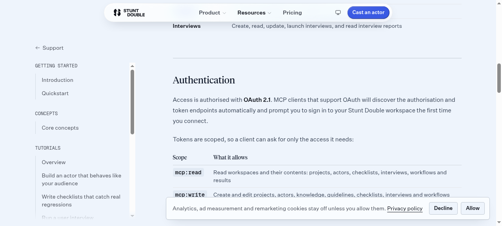
Task: Click the mcp:write scope code
Action: (190, 195)
